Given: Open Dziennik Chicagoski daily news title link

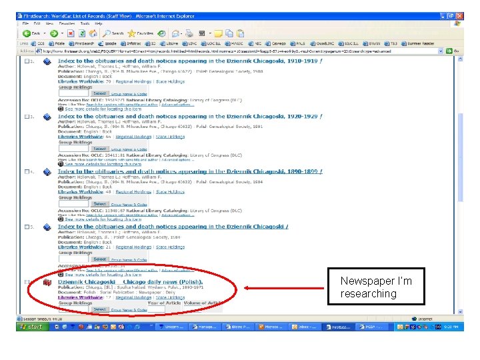Looking at the screenshot, I should 131,282.
